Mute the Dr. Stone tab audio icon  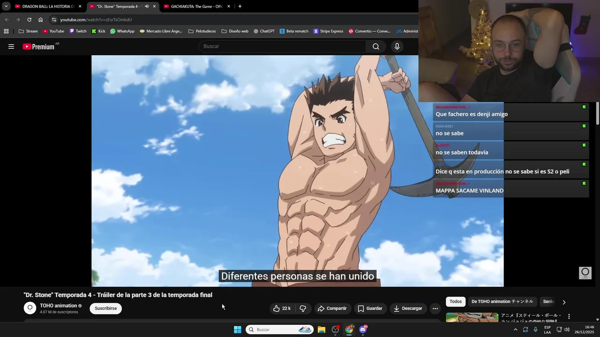(147, 7)
